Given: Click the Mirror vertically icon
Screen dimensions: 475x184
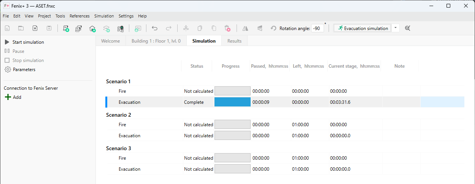Looking at the screenshot, I should pyautogui.click(x=260, y=28).
